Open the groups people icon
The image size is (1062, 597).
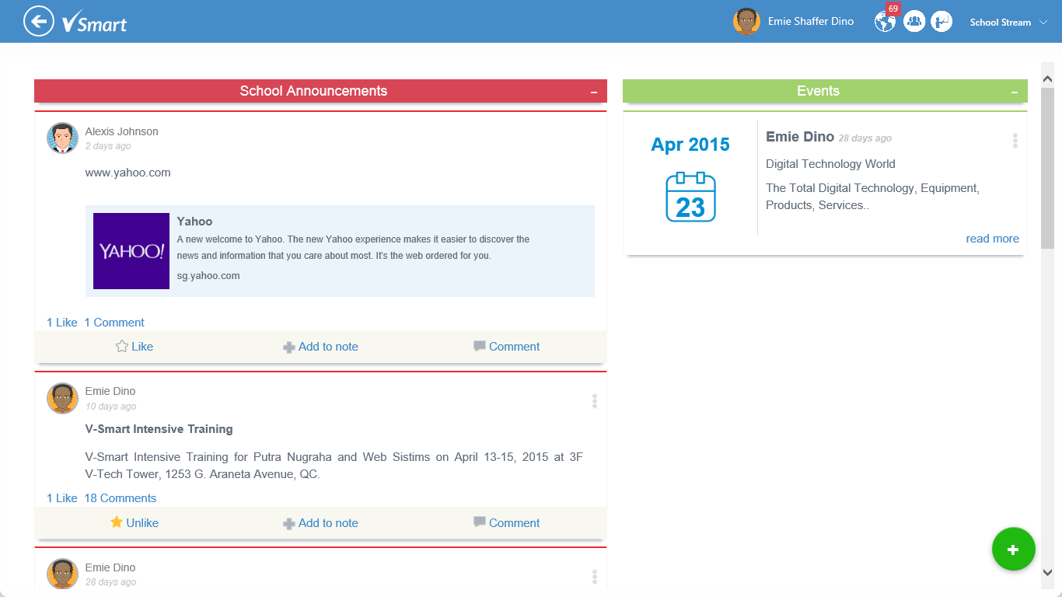(x=914, y=22)
